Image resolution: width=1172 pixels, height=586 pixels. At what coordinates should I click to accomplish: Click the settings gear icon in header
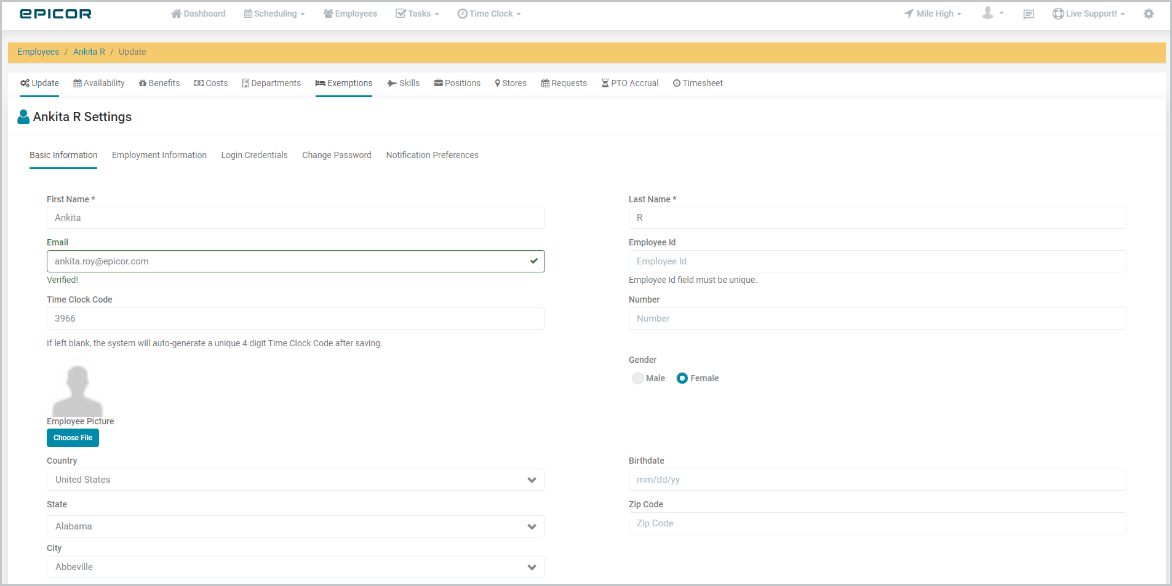point(1149,14)
